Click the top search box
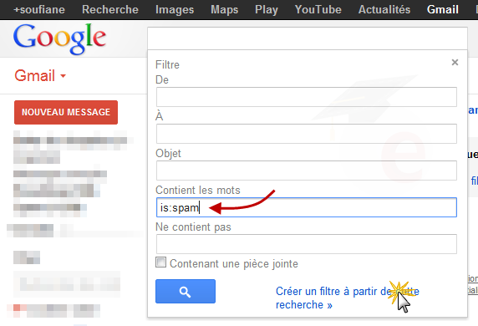The height and width of the screenshot is (326, 478). [x=308, y=38]
